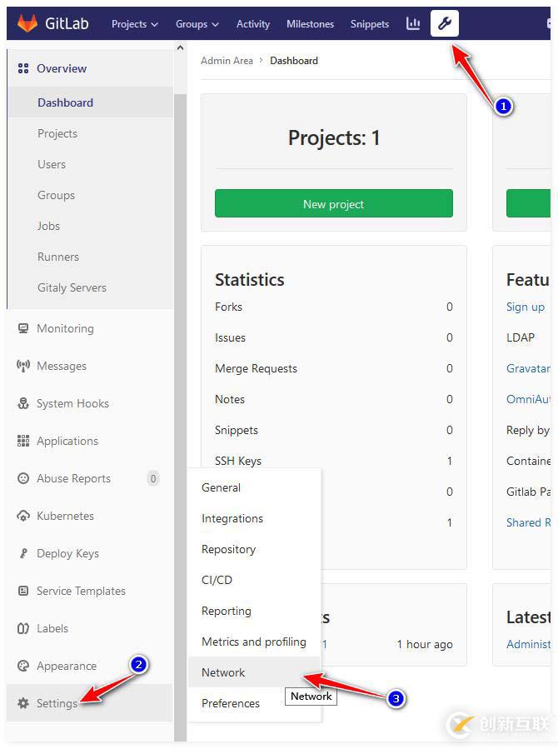Open the instance statistics chart icon
The image size is (558, 749).
[x=413, y=23]
